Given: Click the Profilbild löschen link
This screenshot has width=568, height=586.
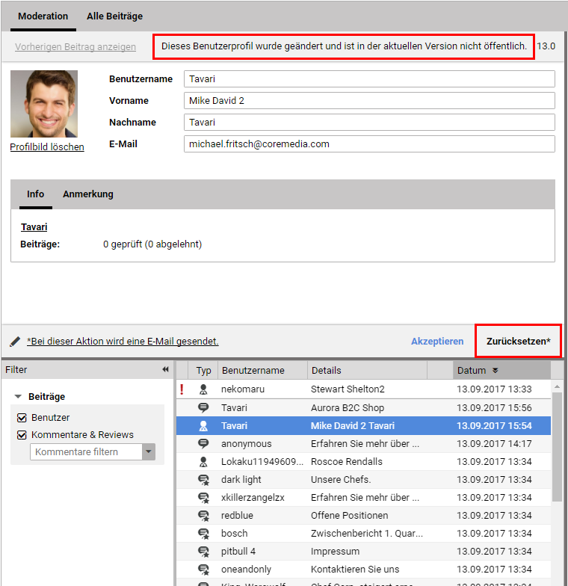Looking at the screenshot, I should point(47,147).
